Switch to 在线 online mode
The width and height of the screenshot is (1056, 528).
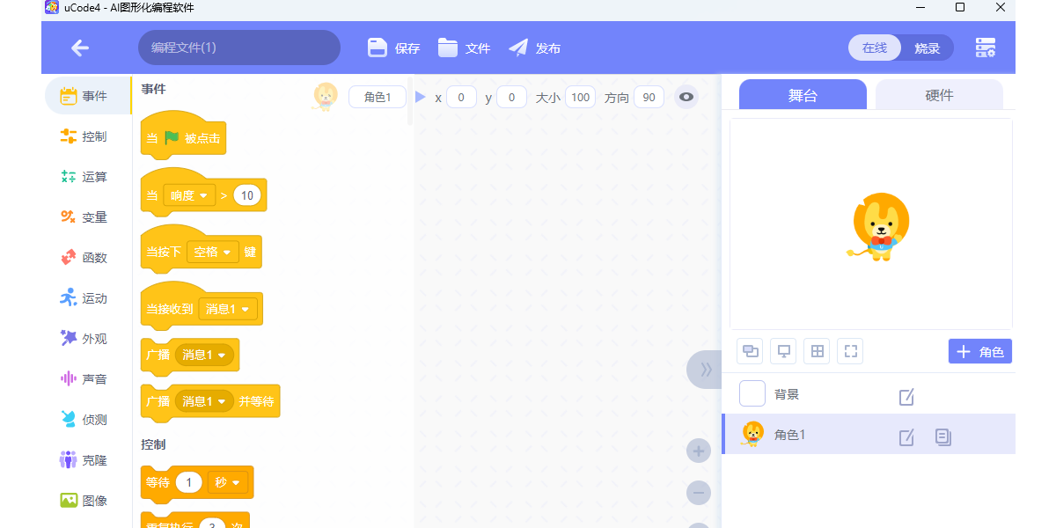click(x=875, y=48)
